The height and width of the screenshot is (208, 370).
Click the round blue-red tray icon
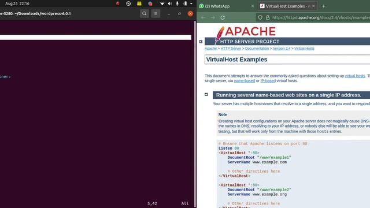[150, 3]
